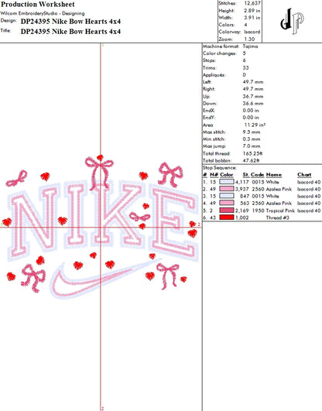
Task: Click the Height value 2.89 in
Action: coord(252,11)
